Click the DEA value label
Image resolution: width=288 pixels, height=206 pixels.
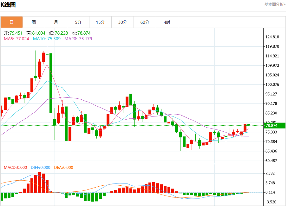[x=63, y=167]
